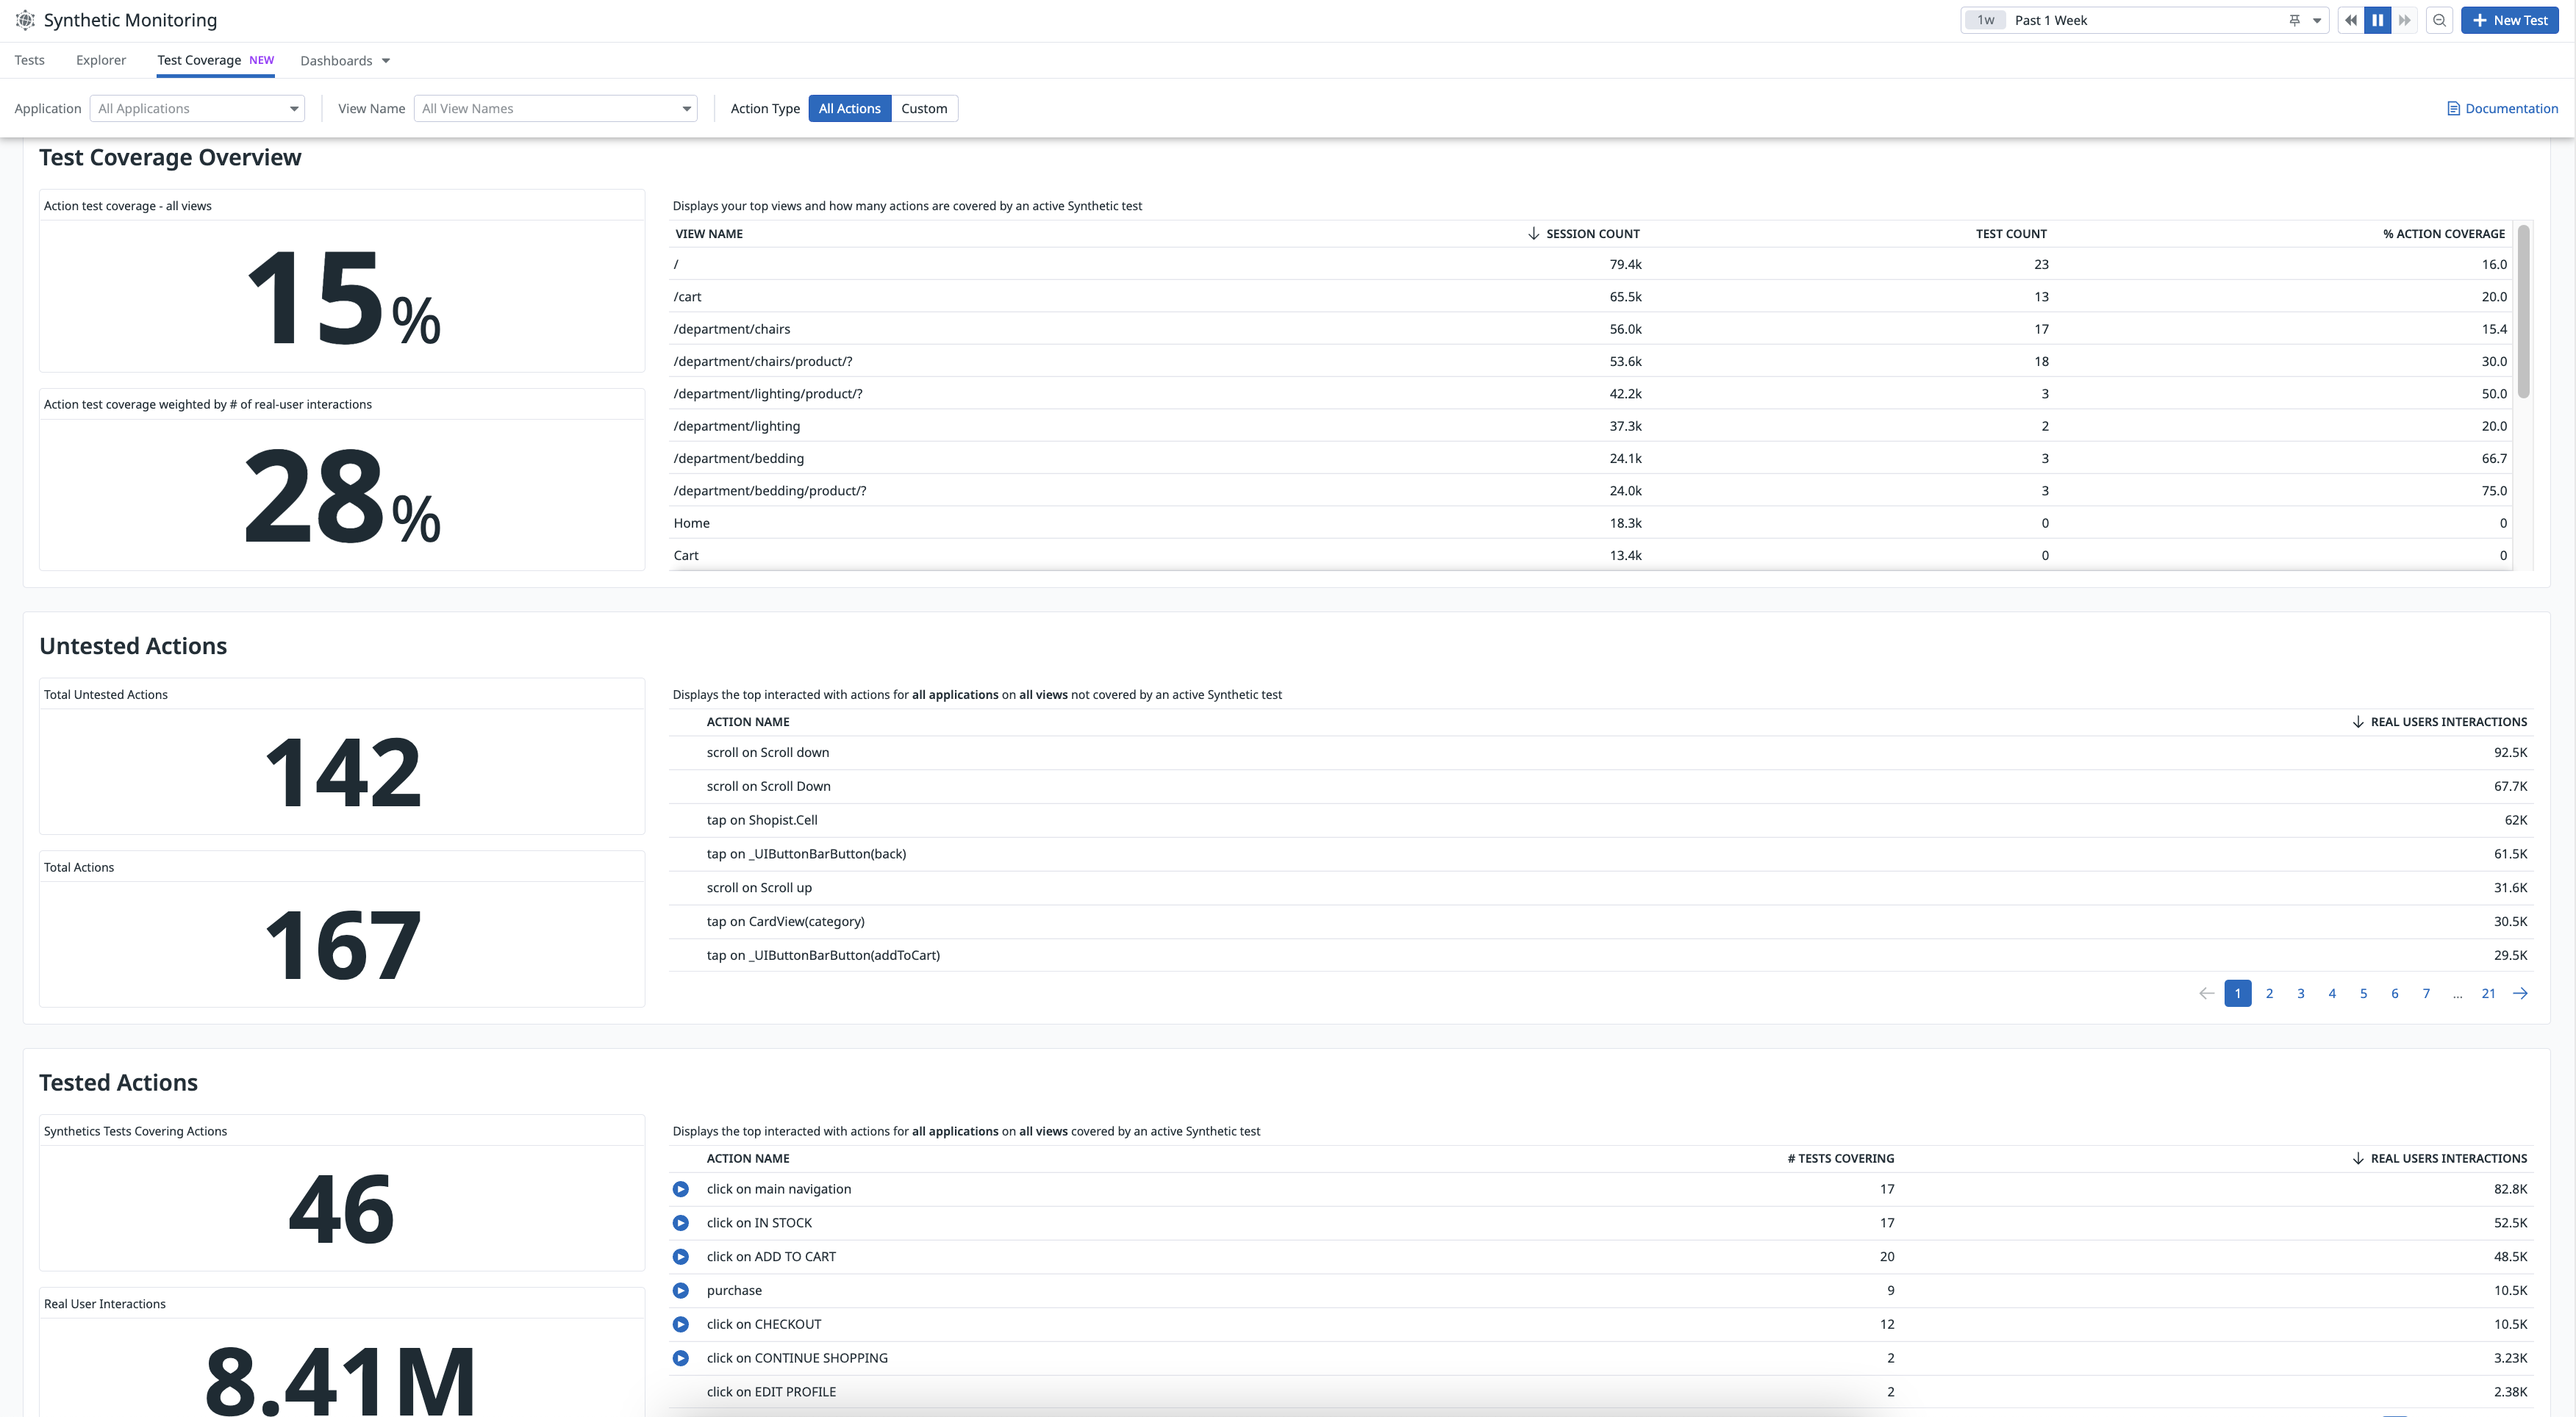Expand the Dashboards menu
Viewport: 2576px width, 1417px height.
[345, 61]
